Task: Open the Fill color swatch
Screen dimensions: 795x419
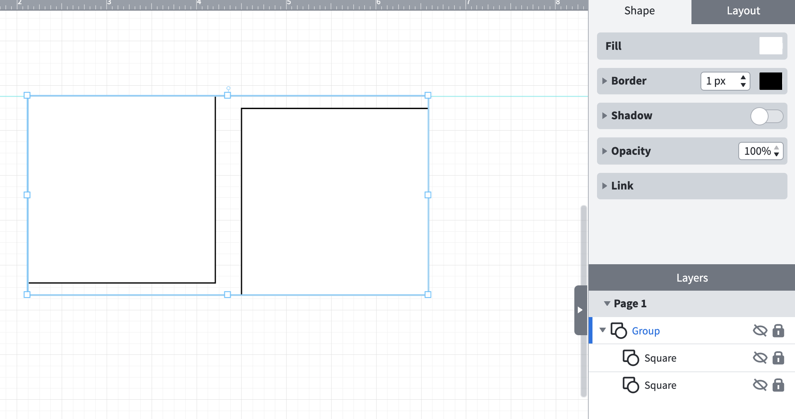Action: coord(771,46)
